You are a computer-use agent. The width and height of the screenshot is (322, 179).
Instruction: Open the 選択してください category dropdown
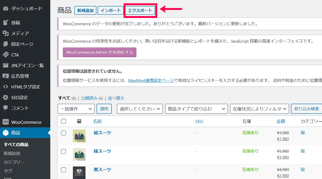tap(140, 109)
